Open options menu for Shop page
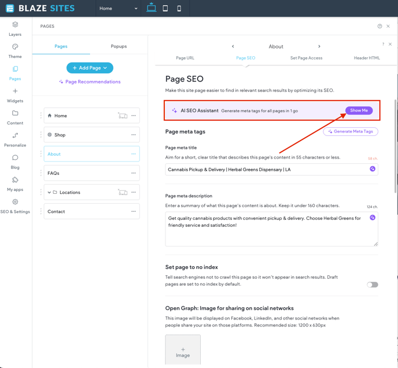This screenshot has height=368, width=398. [x=134, y=135]
